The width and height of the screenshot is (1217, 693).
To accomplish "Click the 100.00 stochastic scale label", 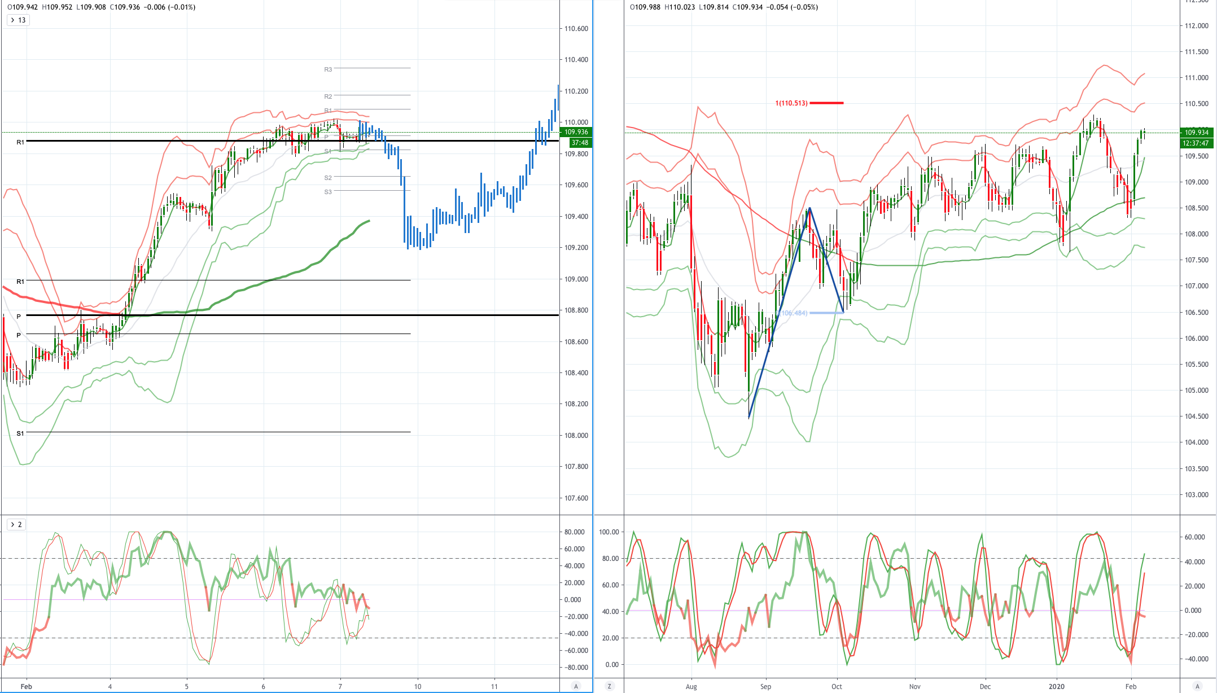I will point(609,532).
